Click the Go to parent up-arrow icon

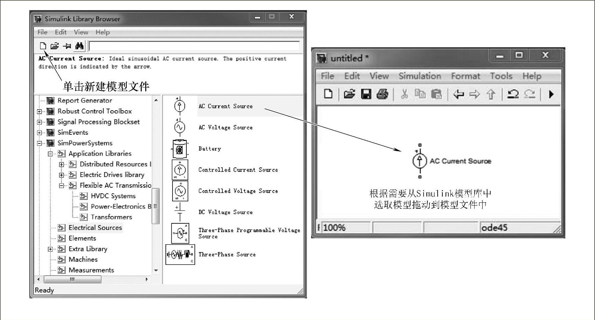[491, 94]
